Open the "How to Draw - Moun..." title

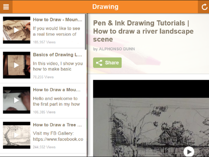57,20
